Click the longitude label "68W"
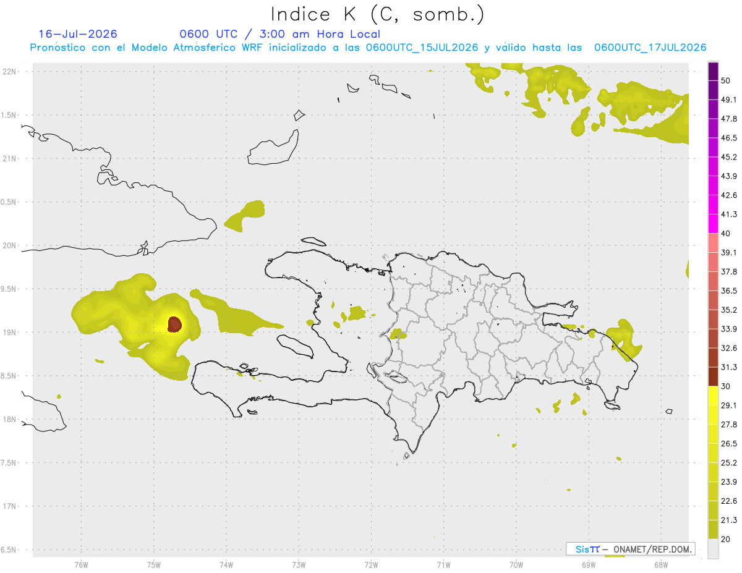 [661, 564]
